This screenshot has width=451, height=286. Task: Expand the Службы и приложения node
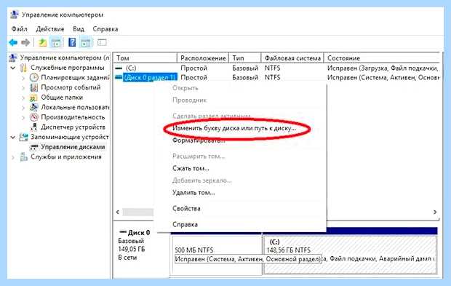[13, 157]
